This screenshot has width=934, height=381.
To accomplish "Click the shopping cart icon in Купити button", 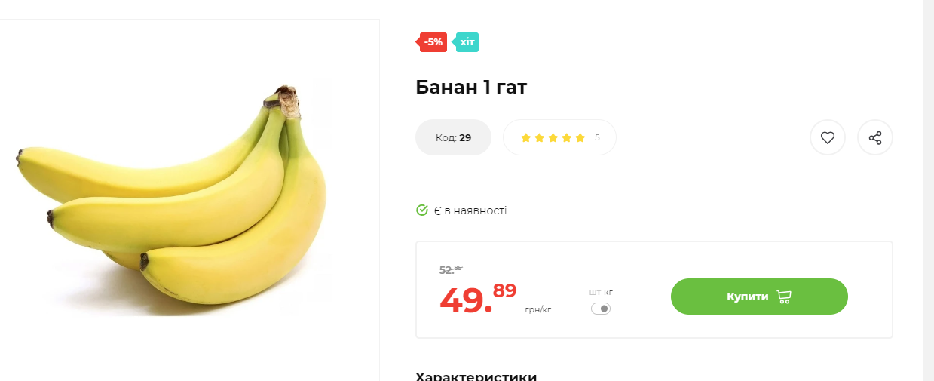I will click(783, 297).
